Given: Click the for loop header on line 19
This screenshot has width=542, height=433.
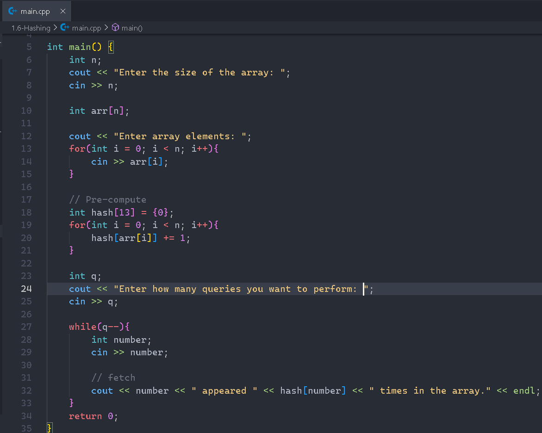Looking at the screenshot, I should point(144,225).
